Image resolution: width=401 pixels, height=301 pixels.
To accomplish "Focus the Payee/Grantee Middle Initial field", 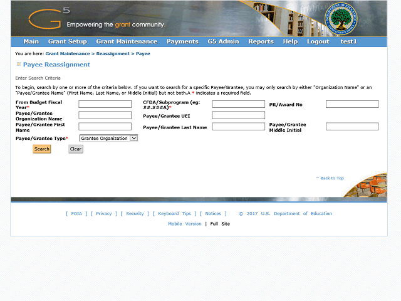I will [x=352, y=127].
